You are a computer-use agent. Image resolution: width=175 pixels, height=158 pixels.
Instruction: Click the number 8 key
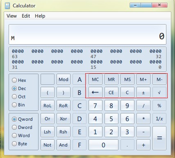[x=111, y=106]
